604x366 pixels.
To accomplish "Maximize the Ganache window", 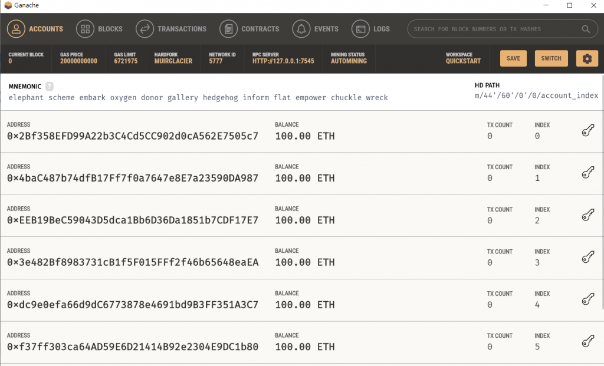I will tap(570, 5).
